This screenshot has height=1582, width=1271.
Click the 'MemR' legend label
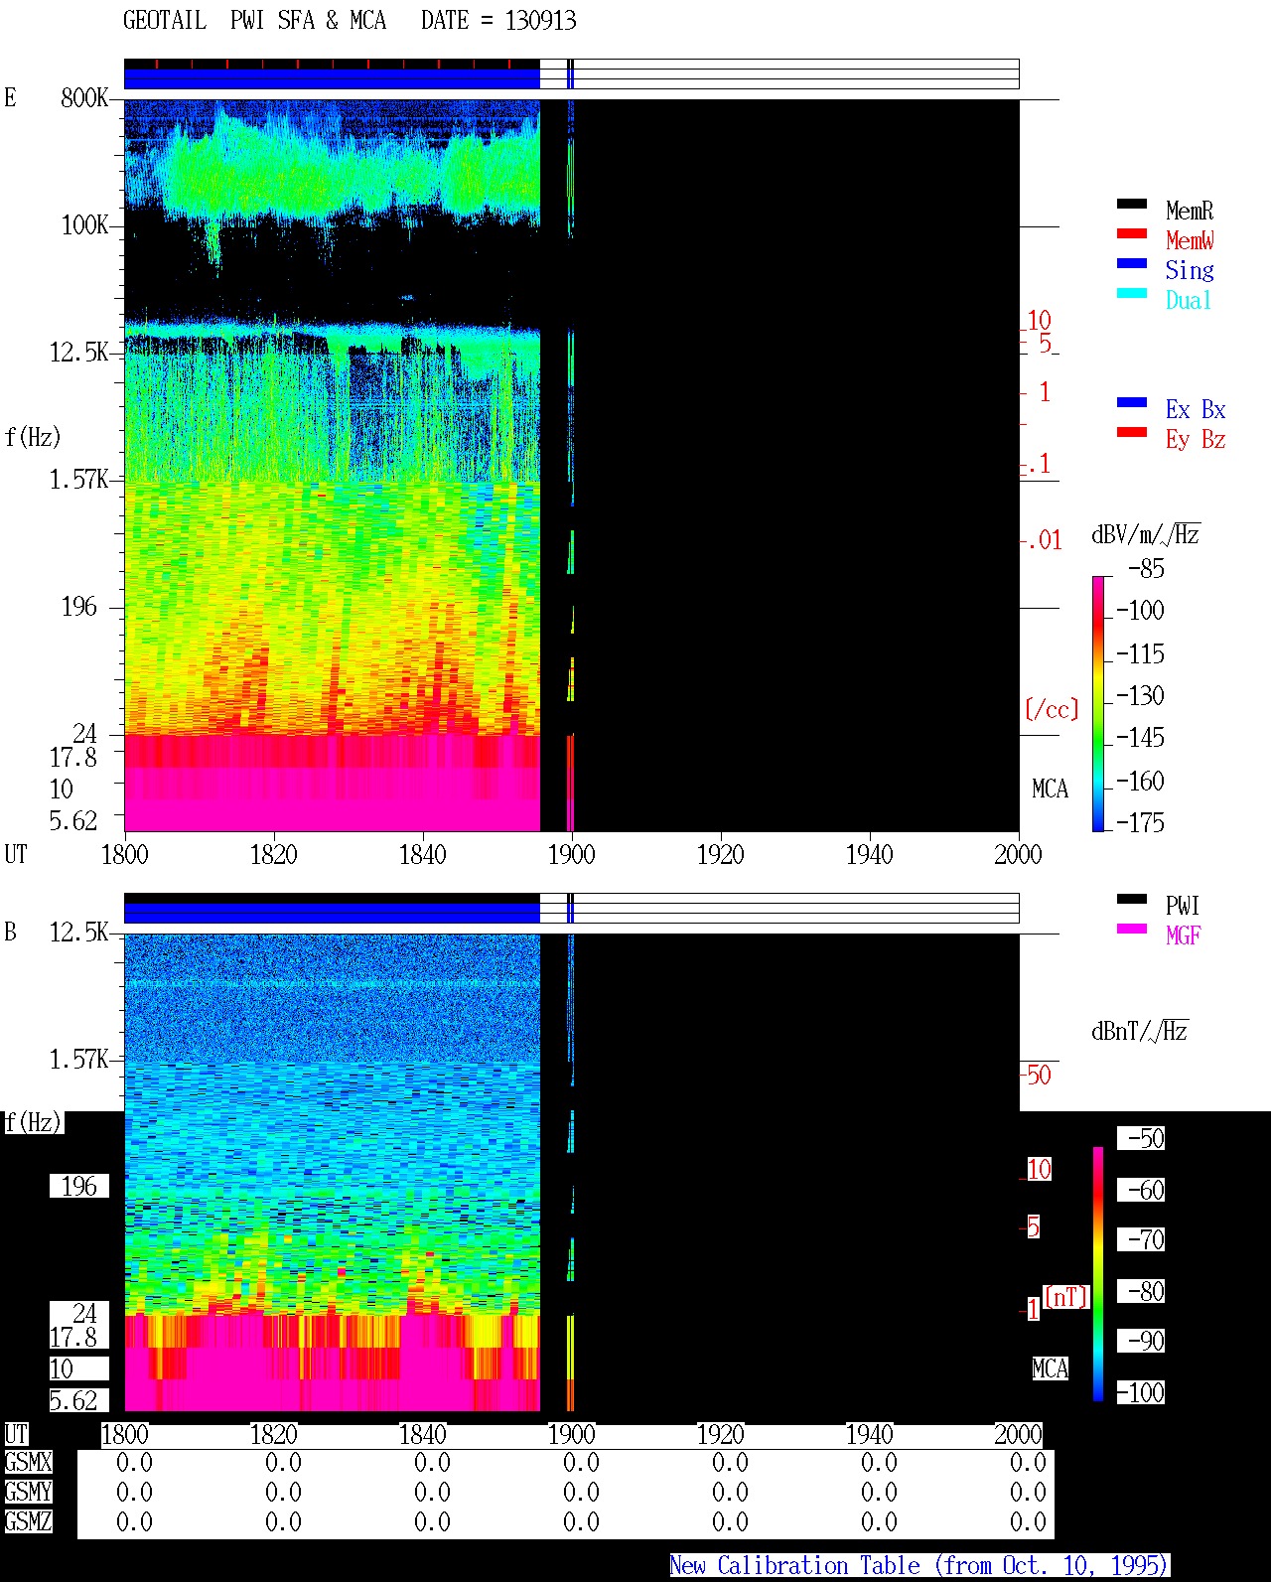coord(1190,211)
